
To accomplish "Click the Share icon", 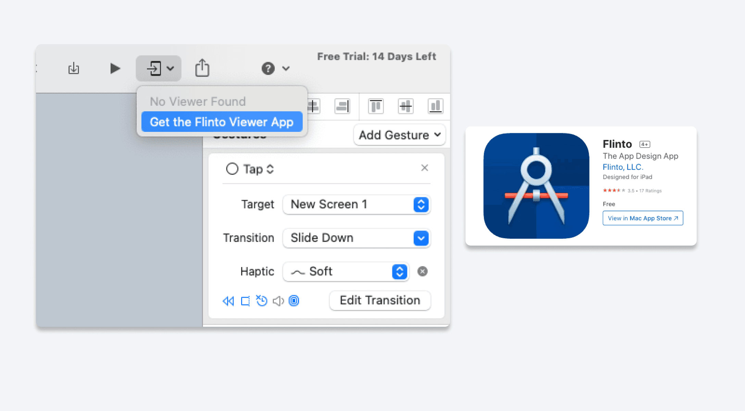I will [x=202, y=68].
